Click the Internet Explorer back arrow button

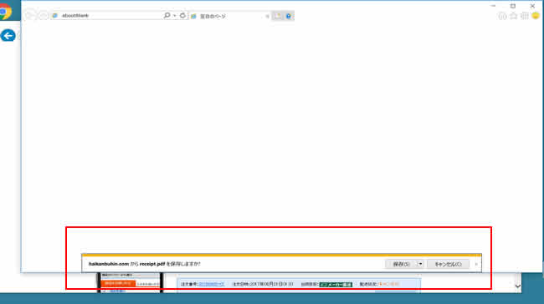pos(31,16)
